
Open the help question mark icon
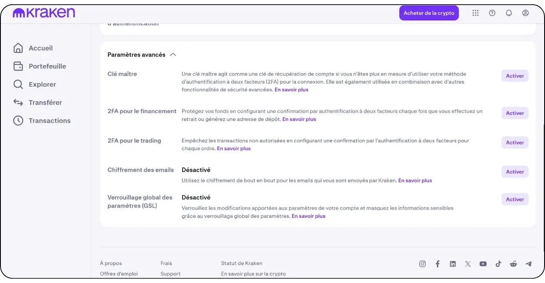pyautogui.click(x=492, y=13)
